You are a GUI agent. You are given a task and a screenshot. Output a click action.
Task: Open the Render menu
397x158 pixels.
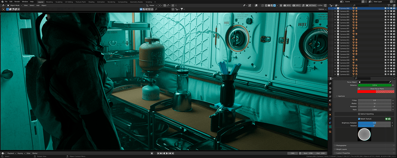(17, 2)
